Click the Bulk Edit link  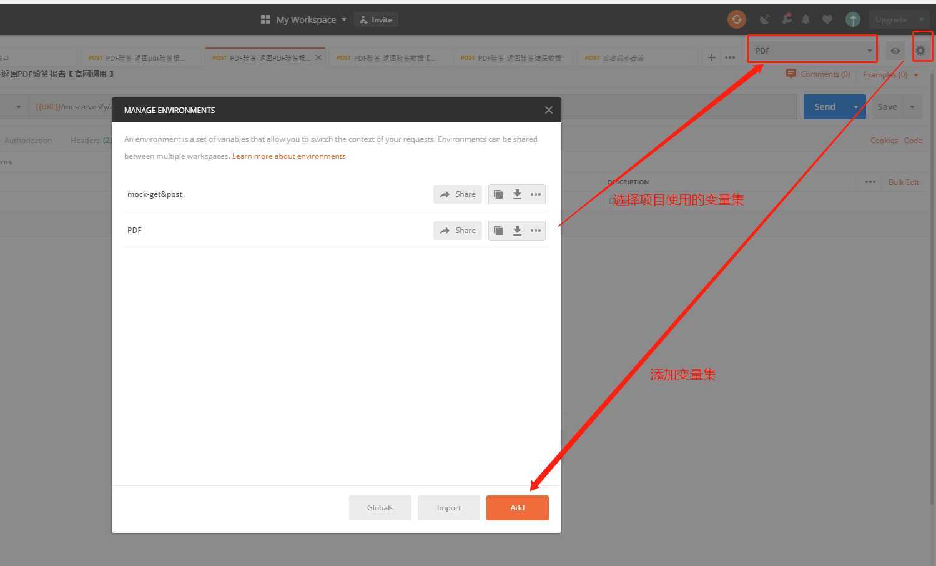coord(904,182)
